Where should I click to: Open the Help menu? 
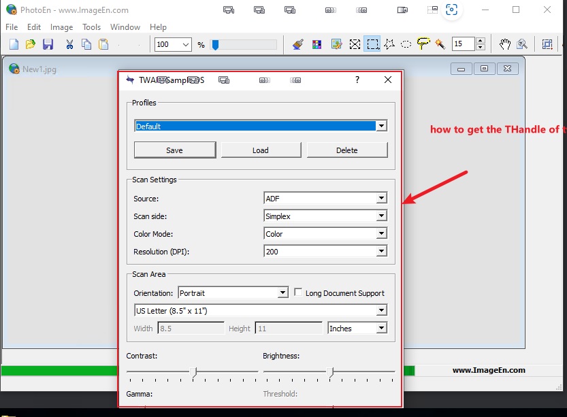pos(158,27)
